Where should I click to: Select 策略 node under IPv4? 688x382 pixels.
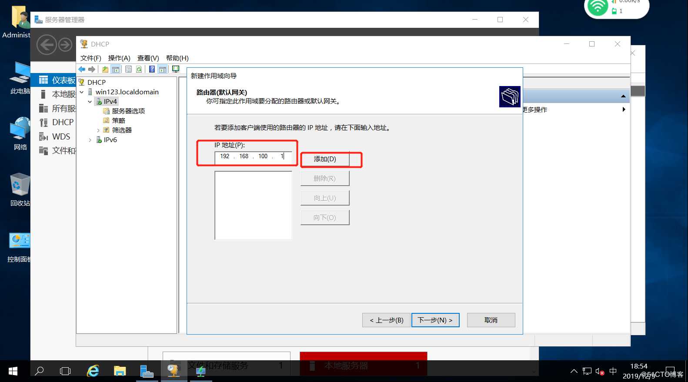118,120
